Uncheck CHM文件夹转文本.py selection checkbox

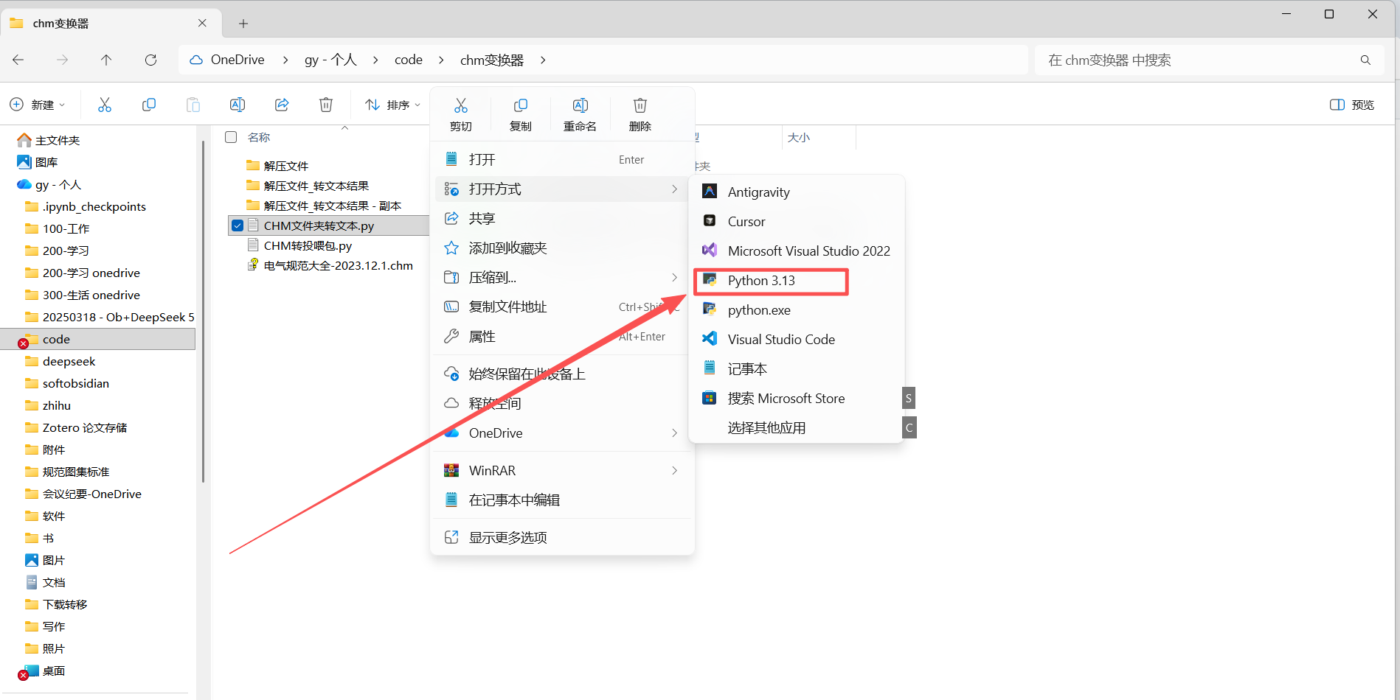[238, 225]
